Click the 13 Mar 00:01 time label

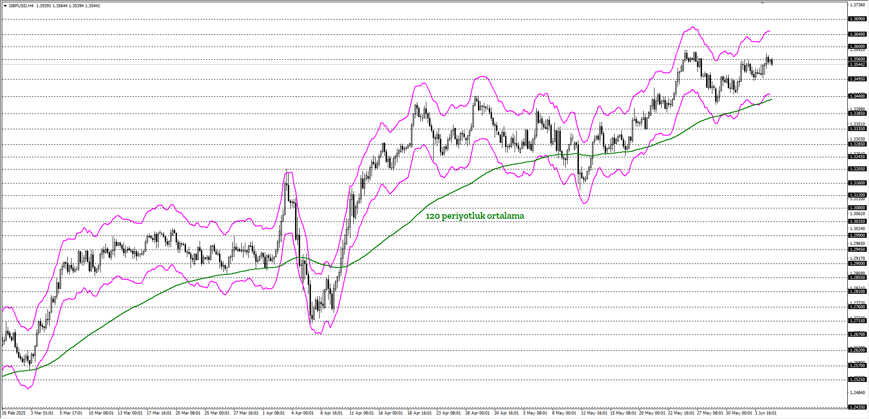pos(130,413)
